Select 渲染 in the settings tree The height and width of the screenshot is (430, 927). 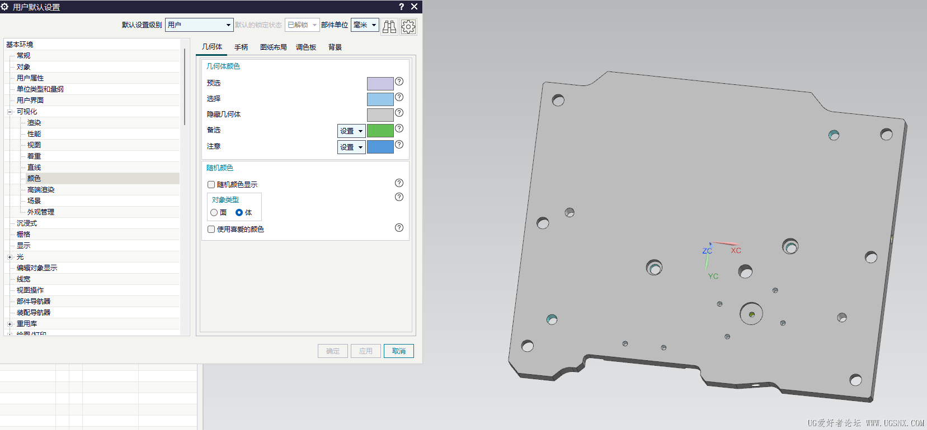(x=34, y=123)
